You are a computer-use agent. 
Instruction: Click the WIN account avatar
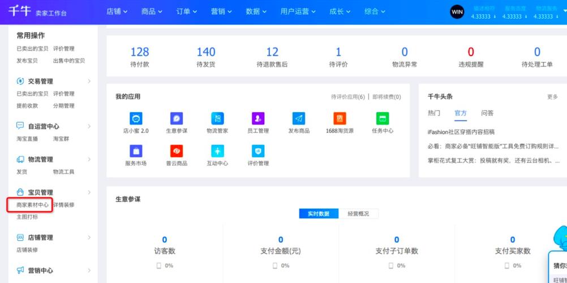pyautogui.click(x=457, y=12)
